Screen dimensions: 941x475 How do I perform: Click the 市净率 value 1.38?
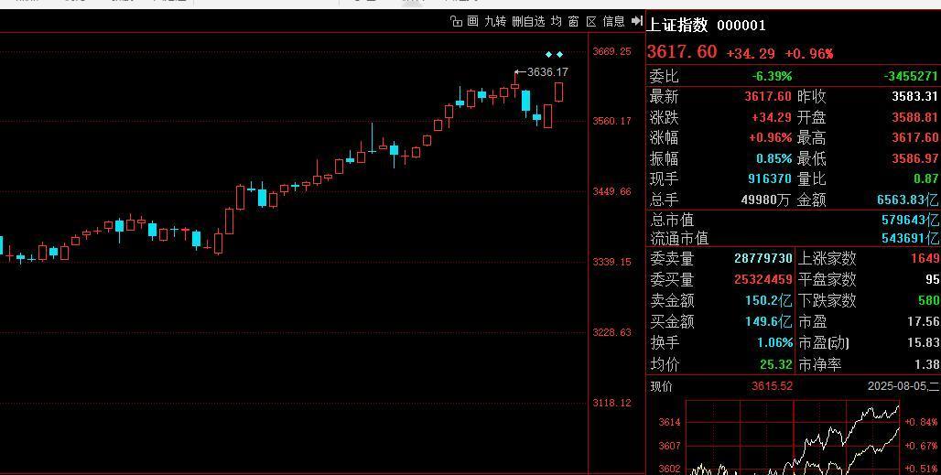coord(928,364)
